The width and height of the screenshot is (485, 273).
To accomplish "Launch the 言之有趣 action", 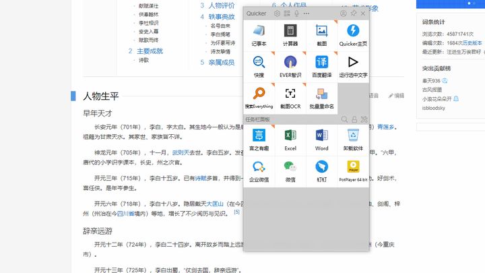I will click(259, 140).
